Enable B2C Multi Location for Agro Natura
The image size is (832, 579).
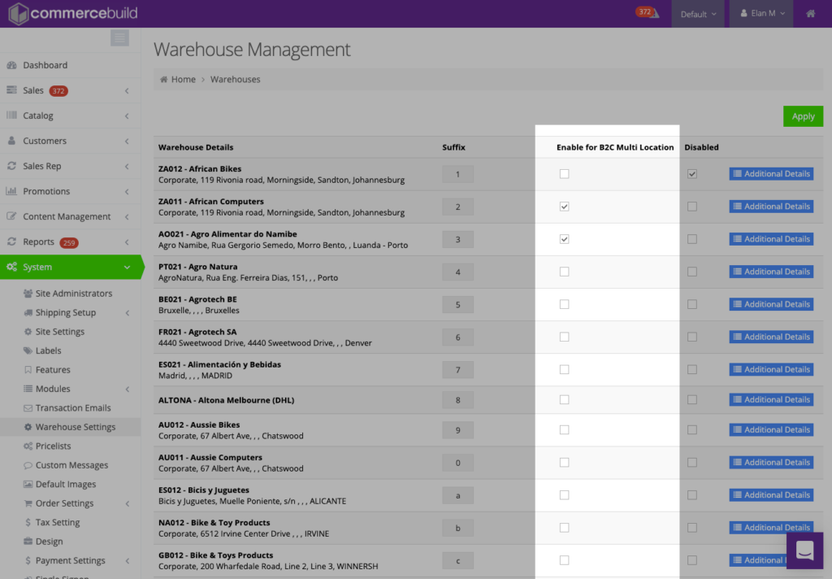coord(565,271)
